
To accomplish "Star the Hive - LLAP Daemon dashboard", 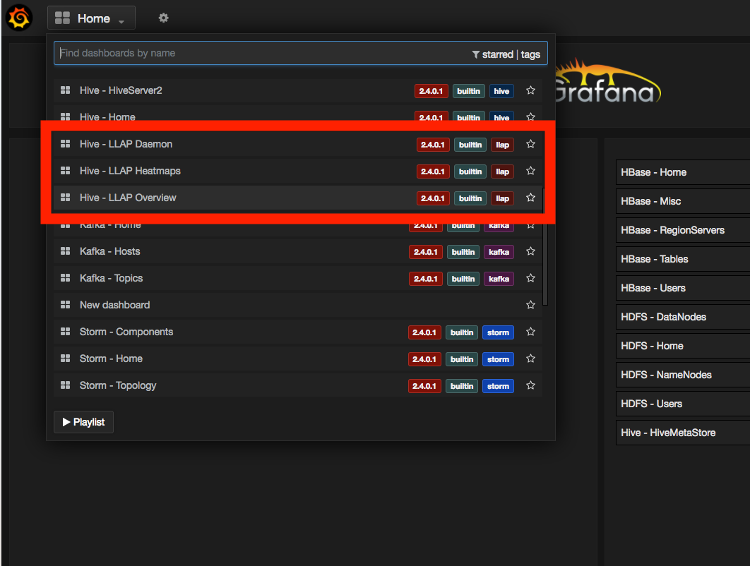I will pyautogui.click(x=530, y=144).
